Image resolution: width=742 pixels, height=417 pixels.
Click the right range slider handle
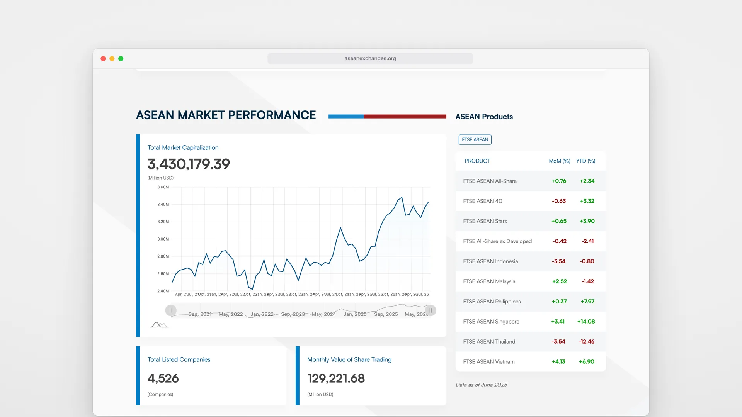click(x=431, y=310)
